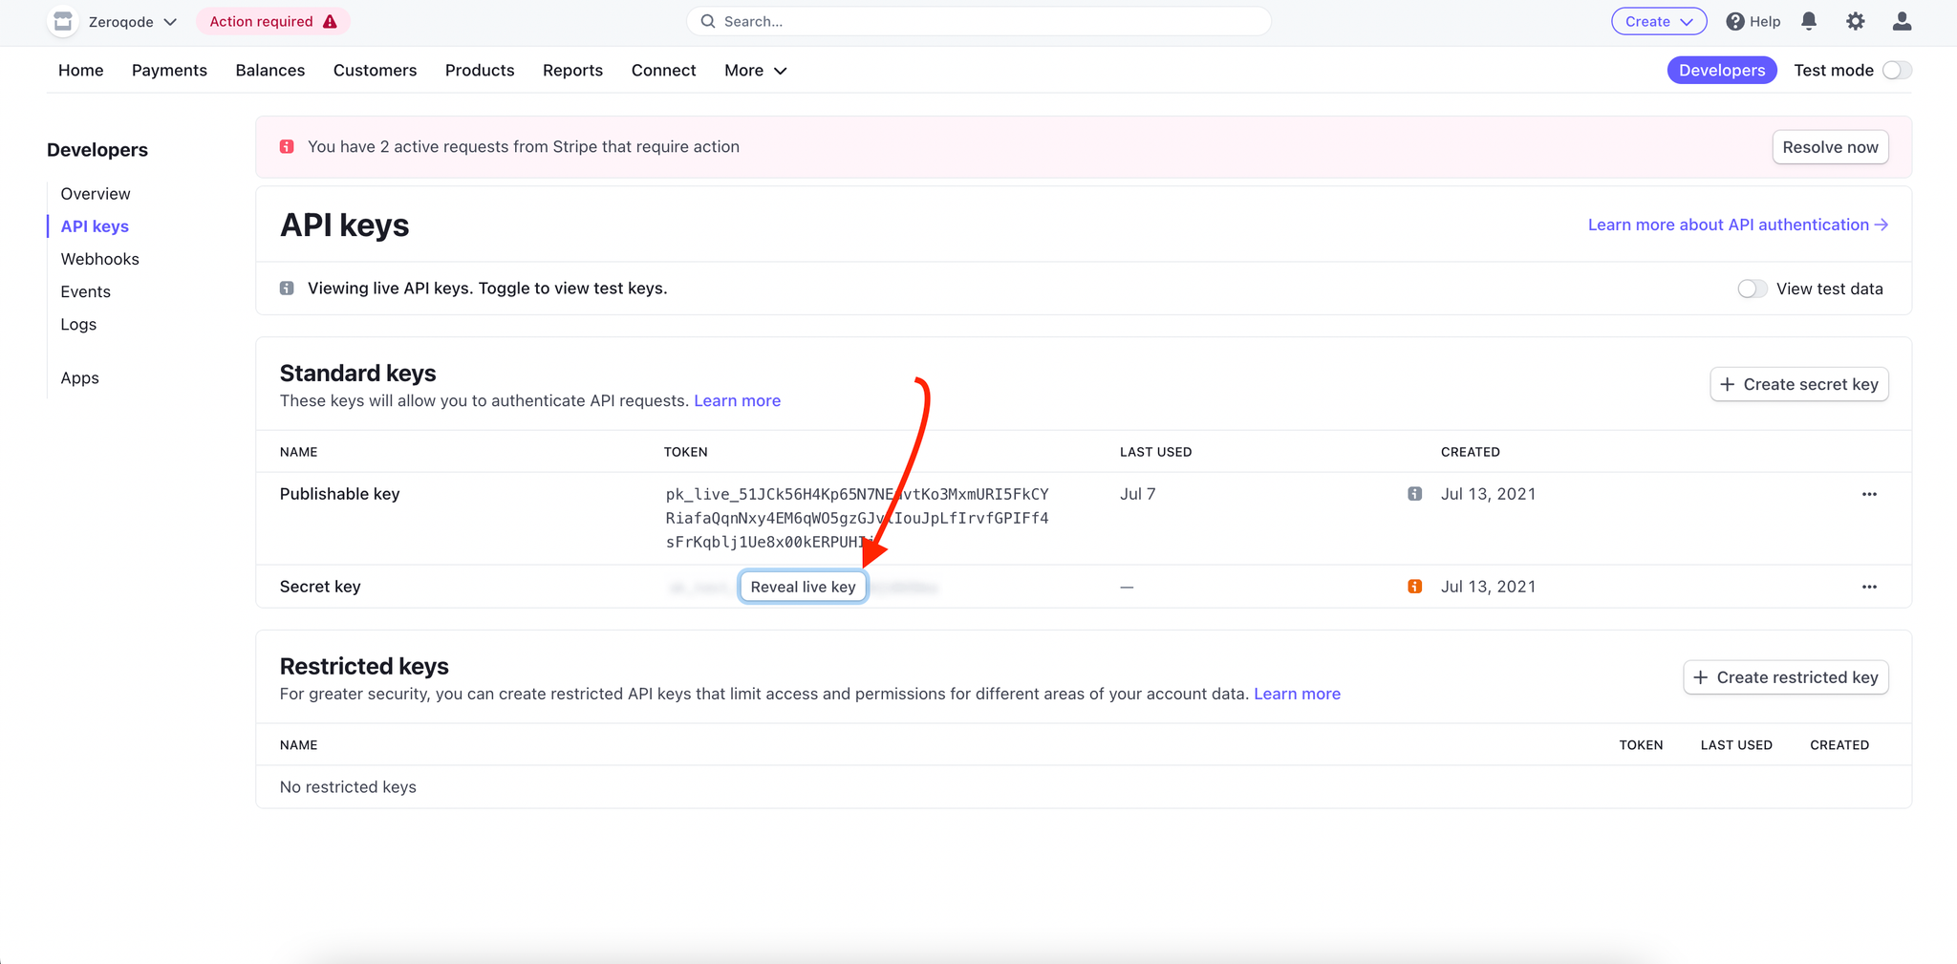The image size is (1957, 964).
Task: Click the red alert icon in banner
Action: 287,146
